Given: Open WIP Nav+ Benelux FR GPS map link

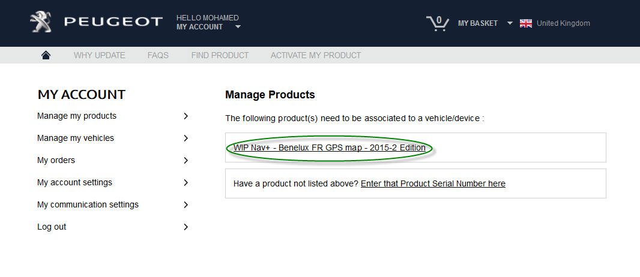Looking at the screenshot, I should tap(330, 147).
